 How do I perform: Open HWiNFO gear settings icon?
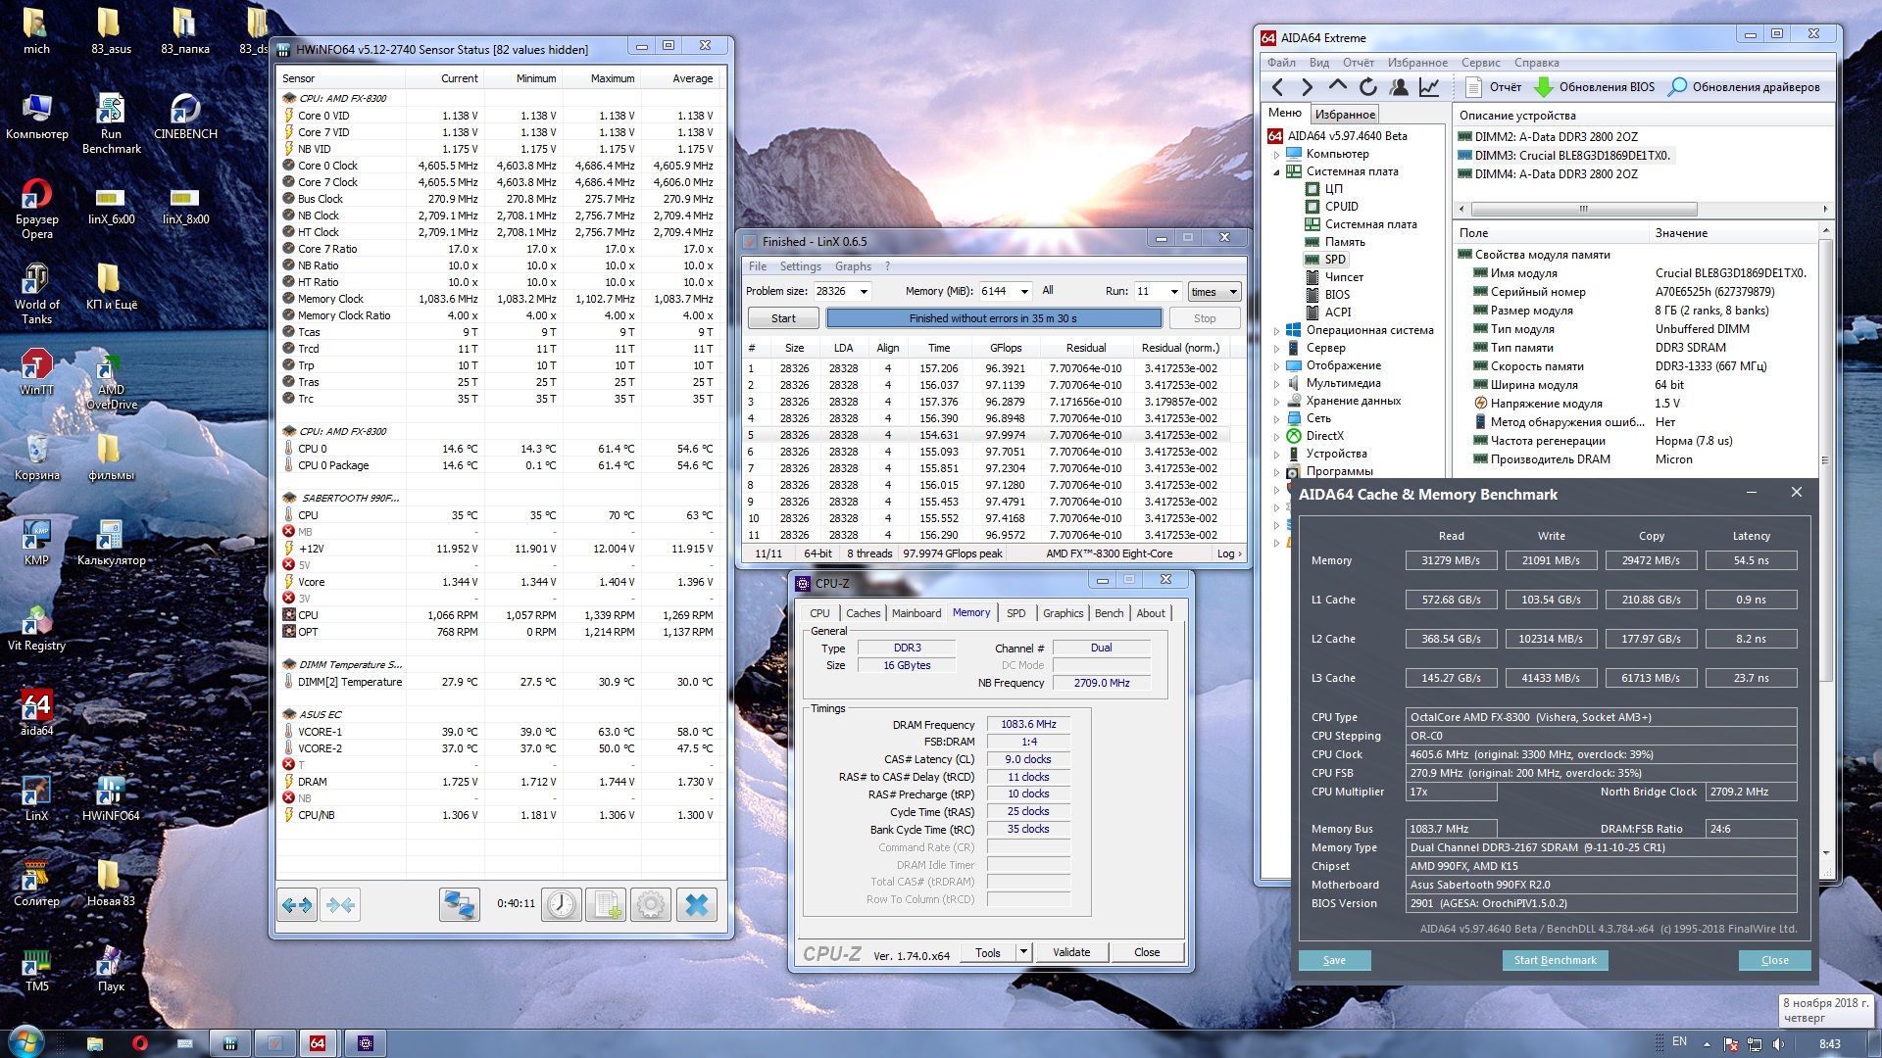click(651, 904)
